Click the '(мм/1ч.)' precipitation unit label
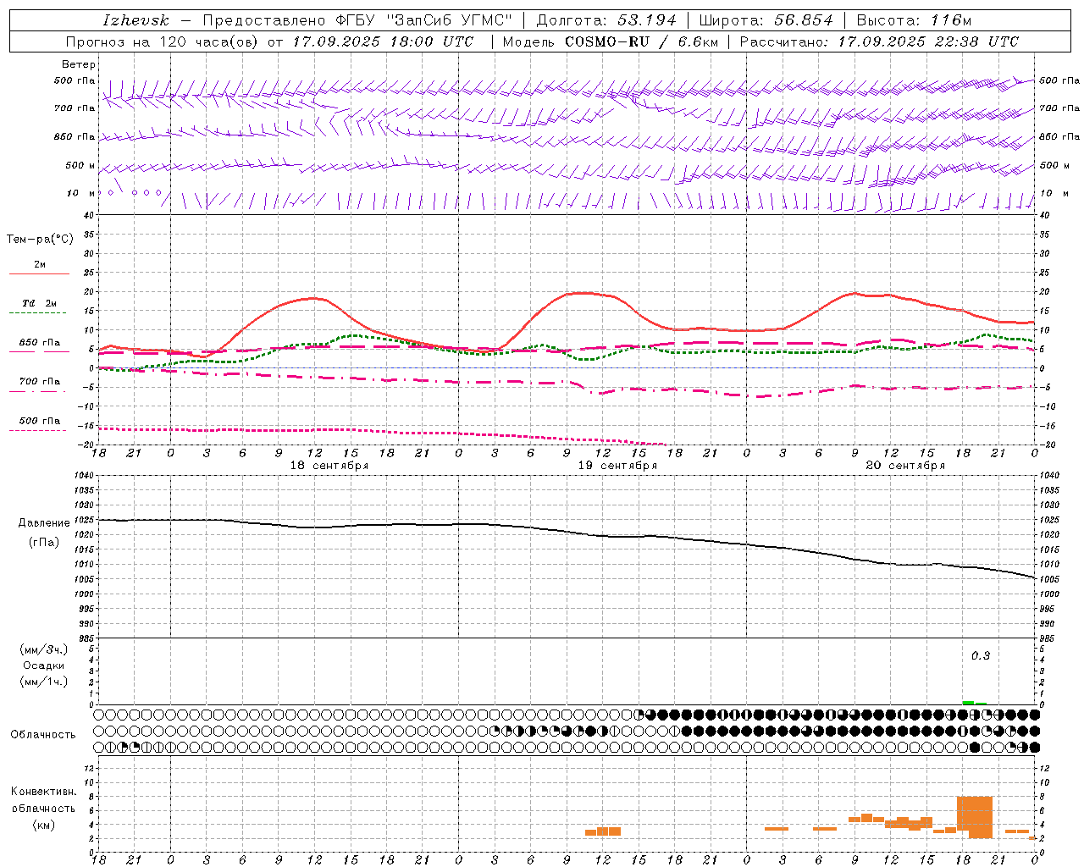The width and height of the screenshot is (1084, 867). point(44,682)
